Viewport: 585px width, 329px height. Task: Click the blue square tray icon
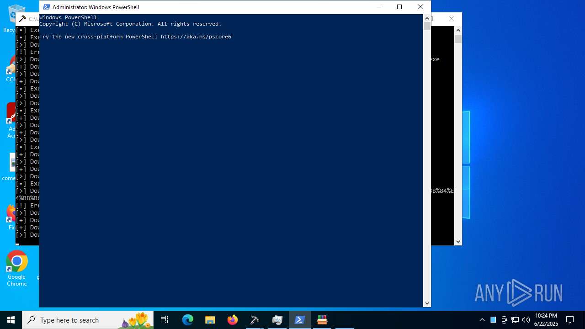(493, 320)
